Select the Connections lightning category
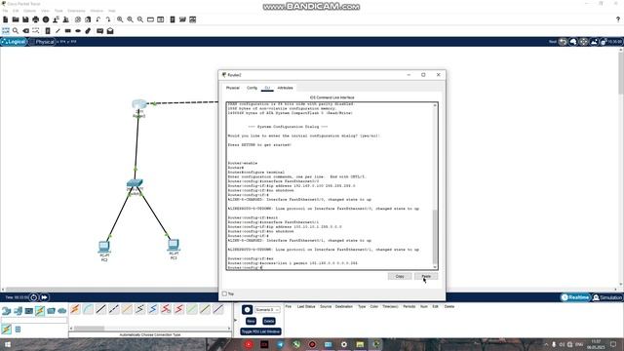Viewport: 624px width, 351px height. tap(40, 310)
